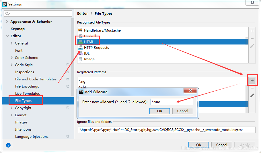Click the settings tree vertical scrollbar
261x153 pixels.
tap(72, 57)
